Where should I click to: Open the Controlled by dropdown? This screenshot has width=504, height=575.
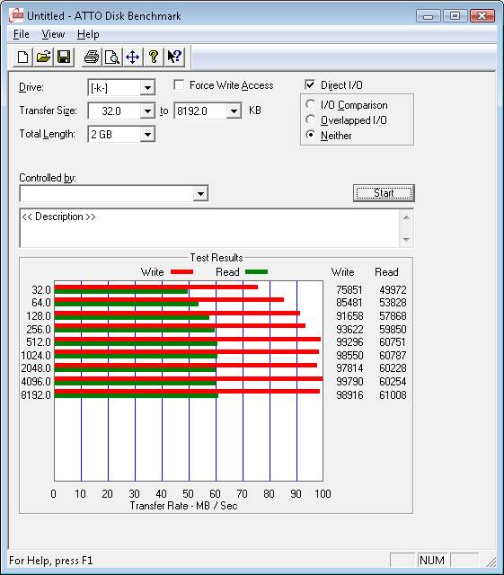coord(200,193)
